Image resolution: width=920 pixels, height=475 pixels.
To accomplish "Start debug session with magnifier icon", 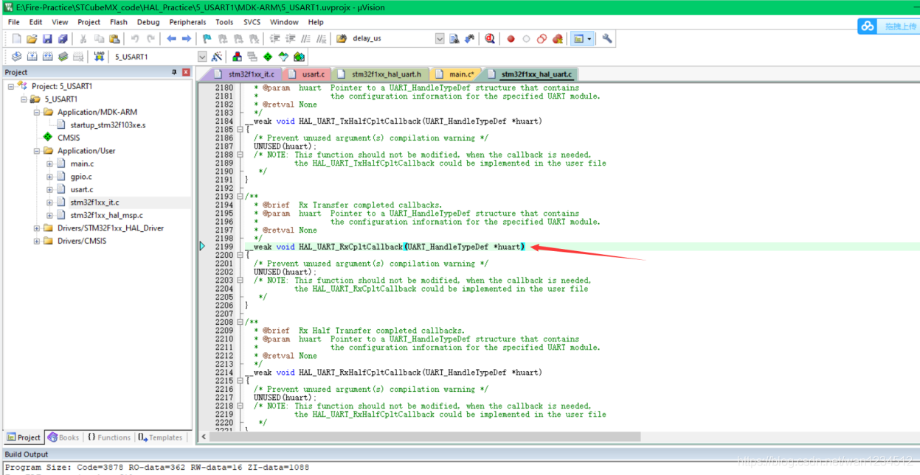I will click(489, 39).
